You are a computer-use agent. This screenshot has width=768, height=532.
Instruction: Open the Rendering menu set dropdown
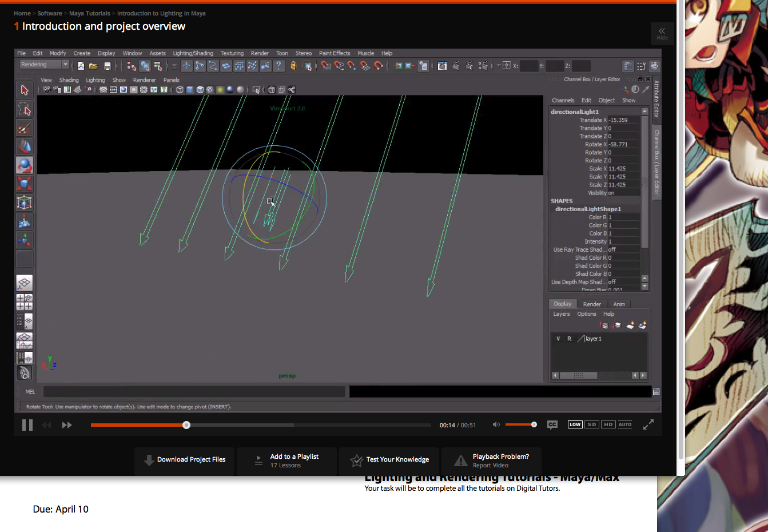click(x=43, y=64)
